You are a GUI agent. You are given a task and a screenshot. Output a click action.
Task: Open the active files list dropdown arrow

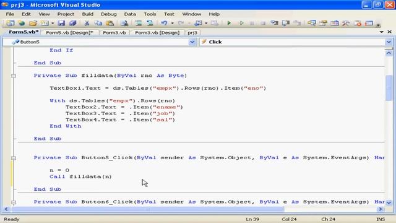[x=381, y=32]
